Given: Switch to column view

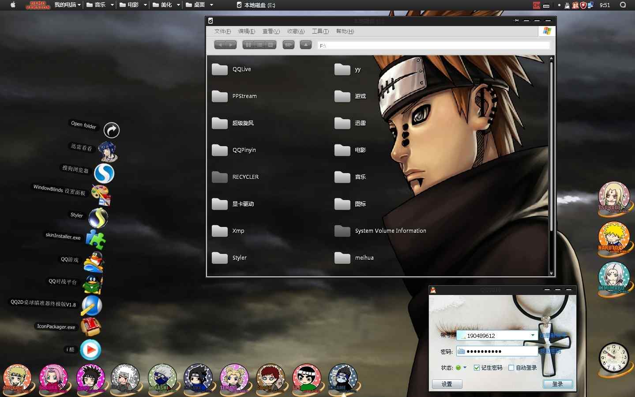Looking at the screenshot, I should [x=271, y=45].
